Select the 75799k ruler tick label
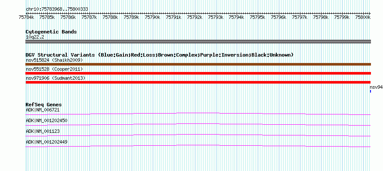 tap(342, 17)
